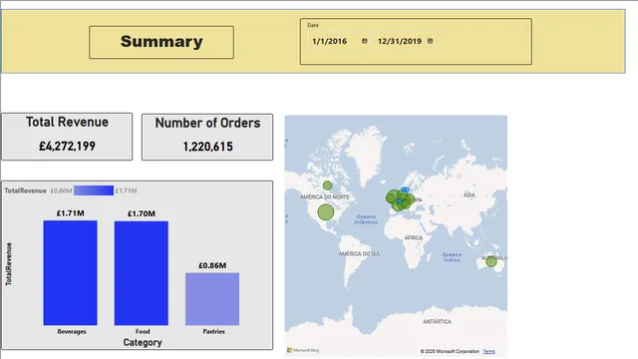
Task: Click the £0.86M label above Pastries
Action: point(212,265)
